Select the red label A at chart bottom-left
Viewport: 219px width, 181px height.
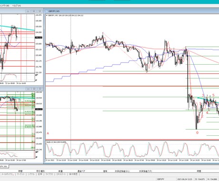coord(48,133)
